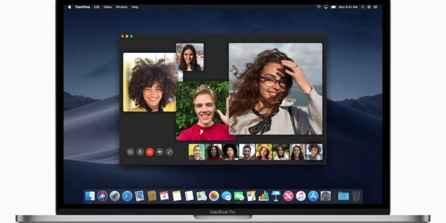Click the Siri icon in the menu bar
The image size is (446, 223).
pos(369,7)
